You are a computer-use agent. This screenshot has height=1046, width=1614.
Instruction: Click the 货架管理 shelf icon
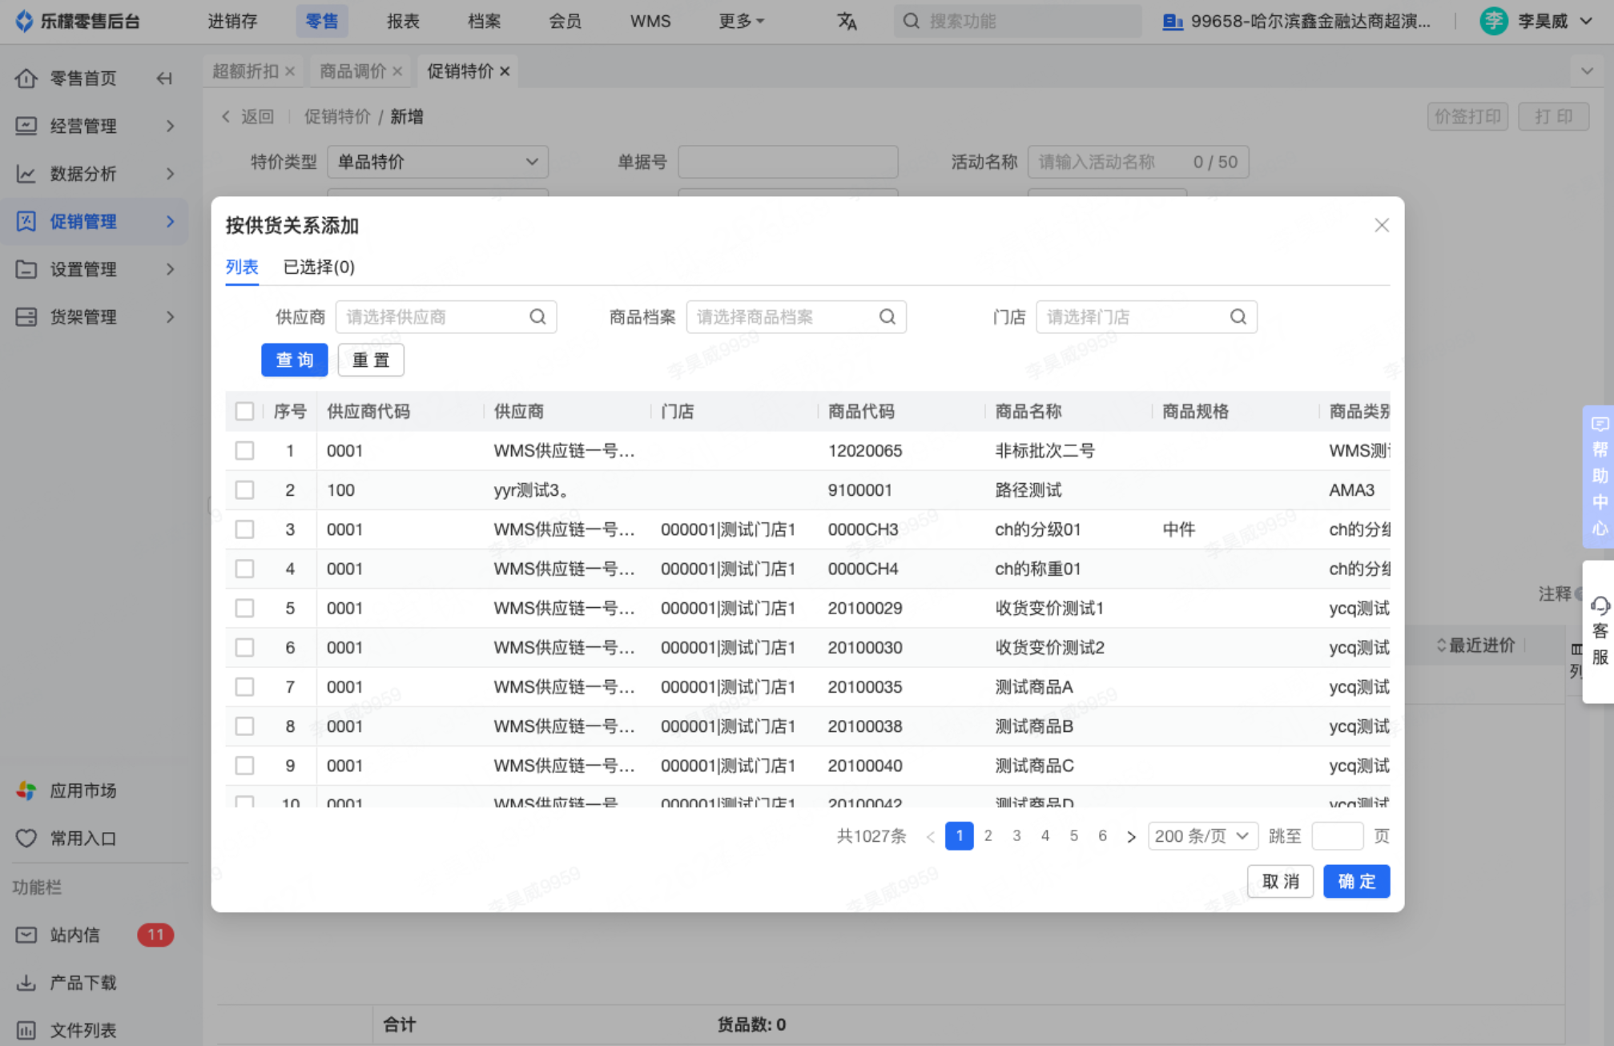click(x=26, y=317)
